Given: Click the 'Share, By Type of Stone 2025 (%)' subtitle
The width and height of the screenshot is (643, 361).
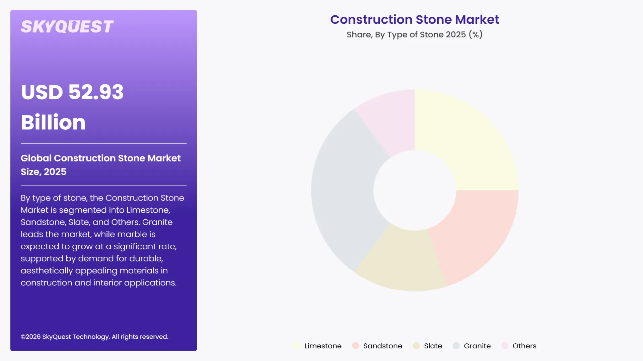Looking at the screenshot, I should coord(415,34).
